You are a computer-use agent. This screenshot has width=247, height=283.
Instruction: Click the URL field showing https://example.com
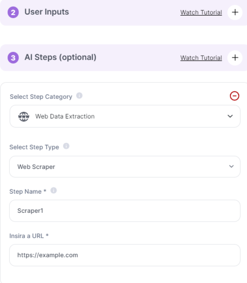coord(125,255)
